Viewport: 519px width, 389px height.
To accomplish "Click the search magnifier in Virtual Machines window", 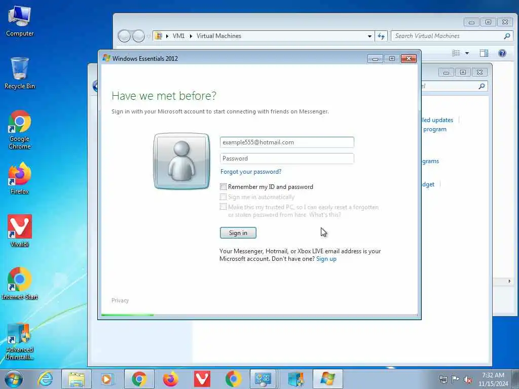I will 507,36.
